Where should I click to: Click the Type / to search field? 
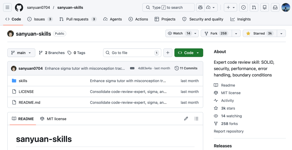click(168, 8)
